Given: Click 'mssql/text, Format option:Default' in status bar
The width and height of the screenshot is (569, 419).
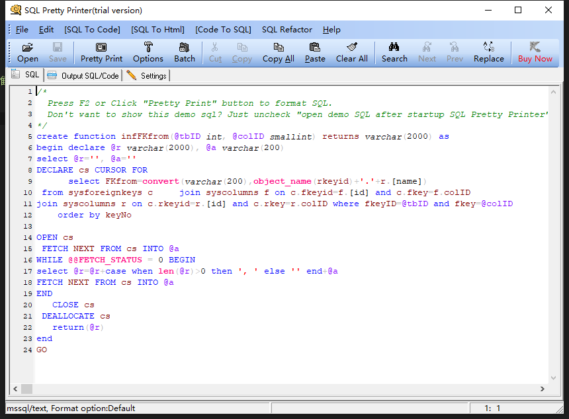Looking at the screenshot, I should (71, 408).
